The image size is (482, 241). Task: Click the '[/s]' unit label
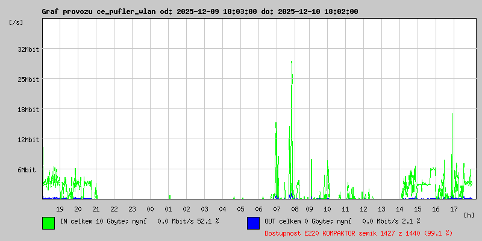16,22
